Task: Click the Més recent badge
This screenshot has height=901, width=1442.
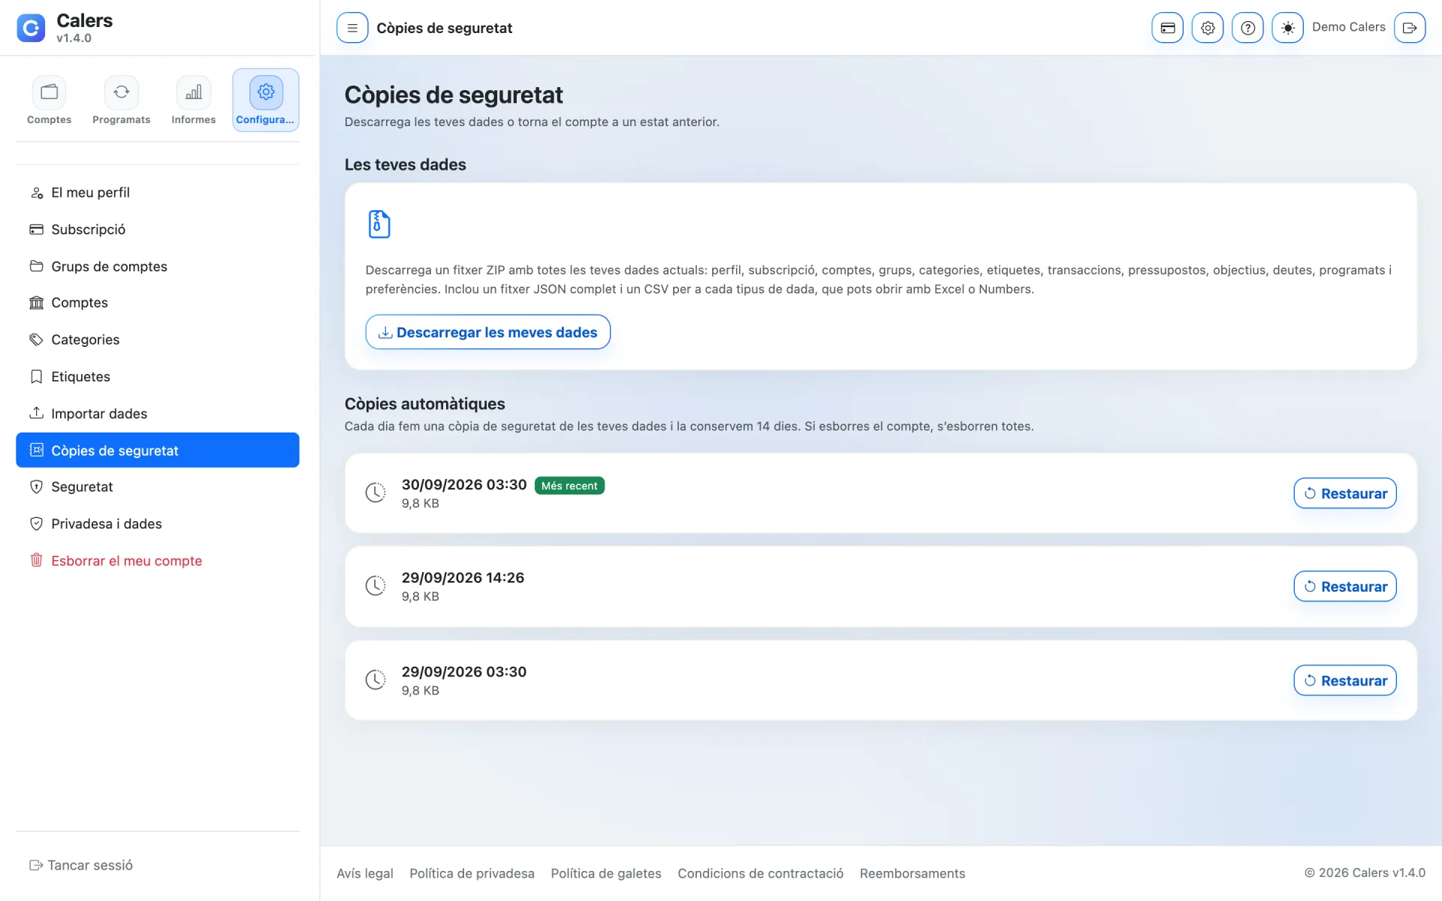Action: coord(569,486)
